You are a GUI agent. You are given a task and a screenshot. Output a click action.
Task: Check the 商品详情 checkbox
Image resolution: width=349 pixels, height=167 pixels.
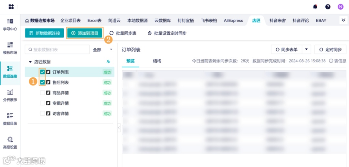42,93
